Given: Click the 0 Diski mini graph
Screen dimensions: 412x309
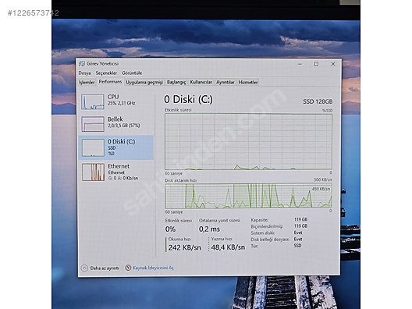Looking at the screenshot, I should click(93, 147).
